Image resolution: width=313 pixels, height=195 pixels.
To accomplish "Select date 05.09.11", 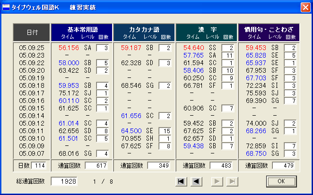I will tap(32, 131).
